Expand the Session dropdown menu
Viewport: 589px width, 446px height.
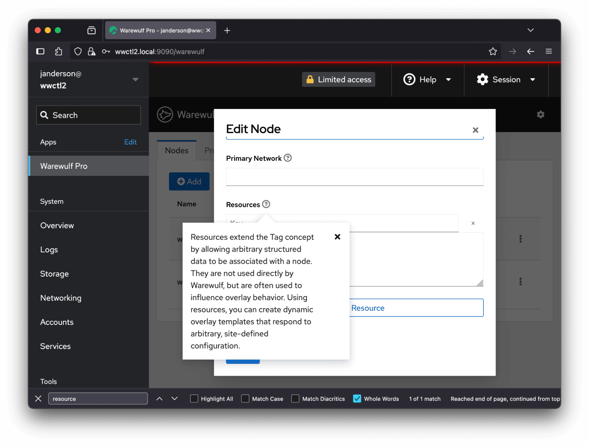coord(506,80)
